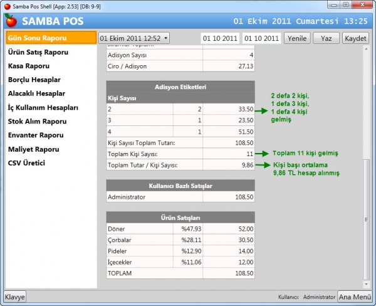This screenshot has width=376, height=306.
Task: Open CSV Üretici
Action: [x=26, y=163]
